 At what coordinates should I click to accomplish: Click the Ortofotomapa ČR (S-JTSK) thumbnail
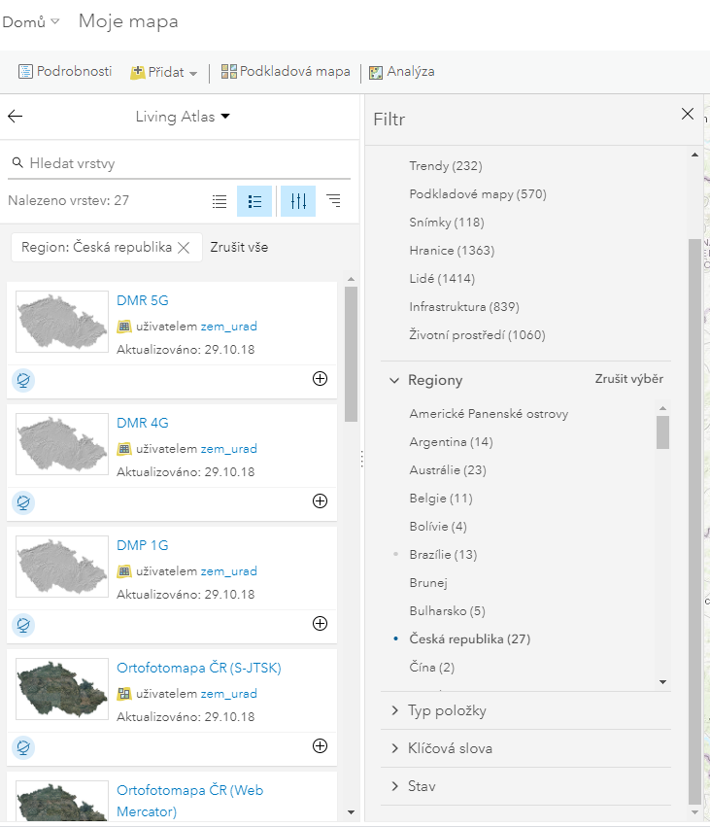pos(62,689)
